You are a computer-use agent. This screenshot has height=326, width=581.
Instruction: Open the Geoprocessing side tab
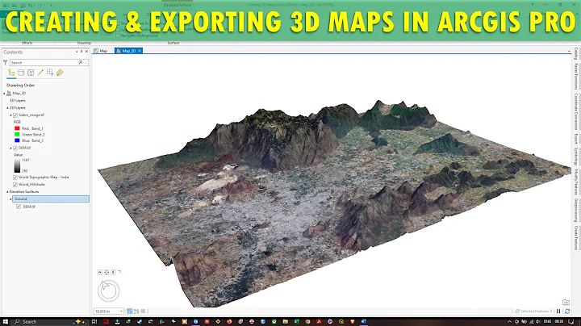pos(576,210)
